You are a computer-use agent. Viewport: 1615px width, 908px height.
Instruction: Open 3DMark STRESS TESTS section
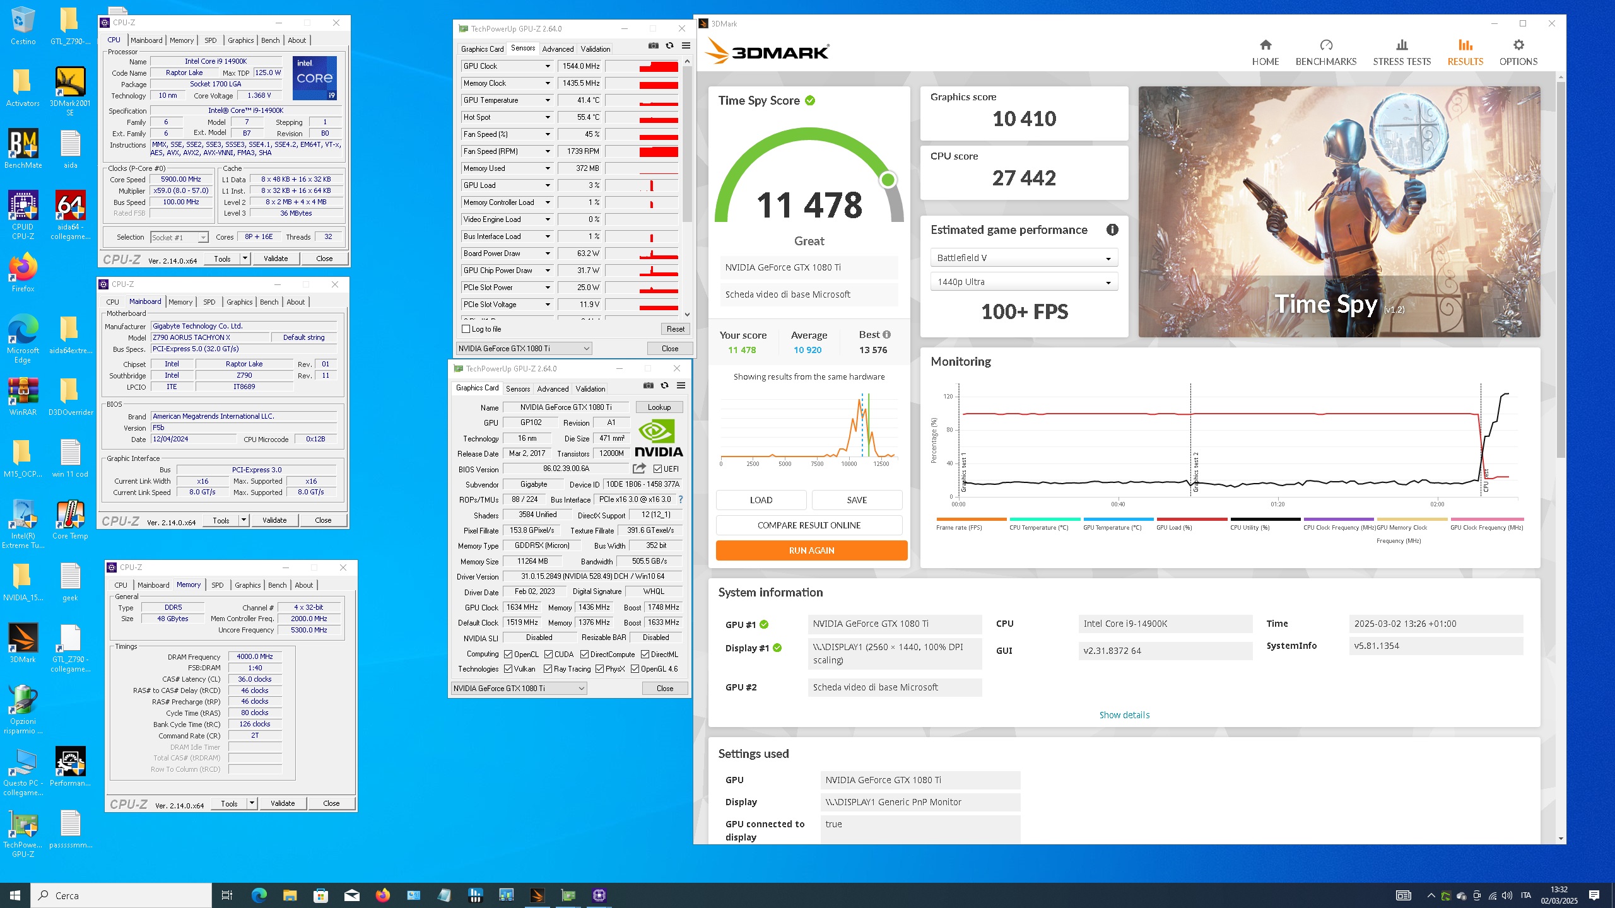coord(1402,52)
